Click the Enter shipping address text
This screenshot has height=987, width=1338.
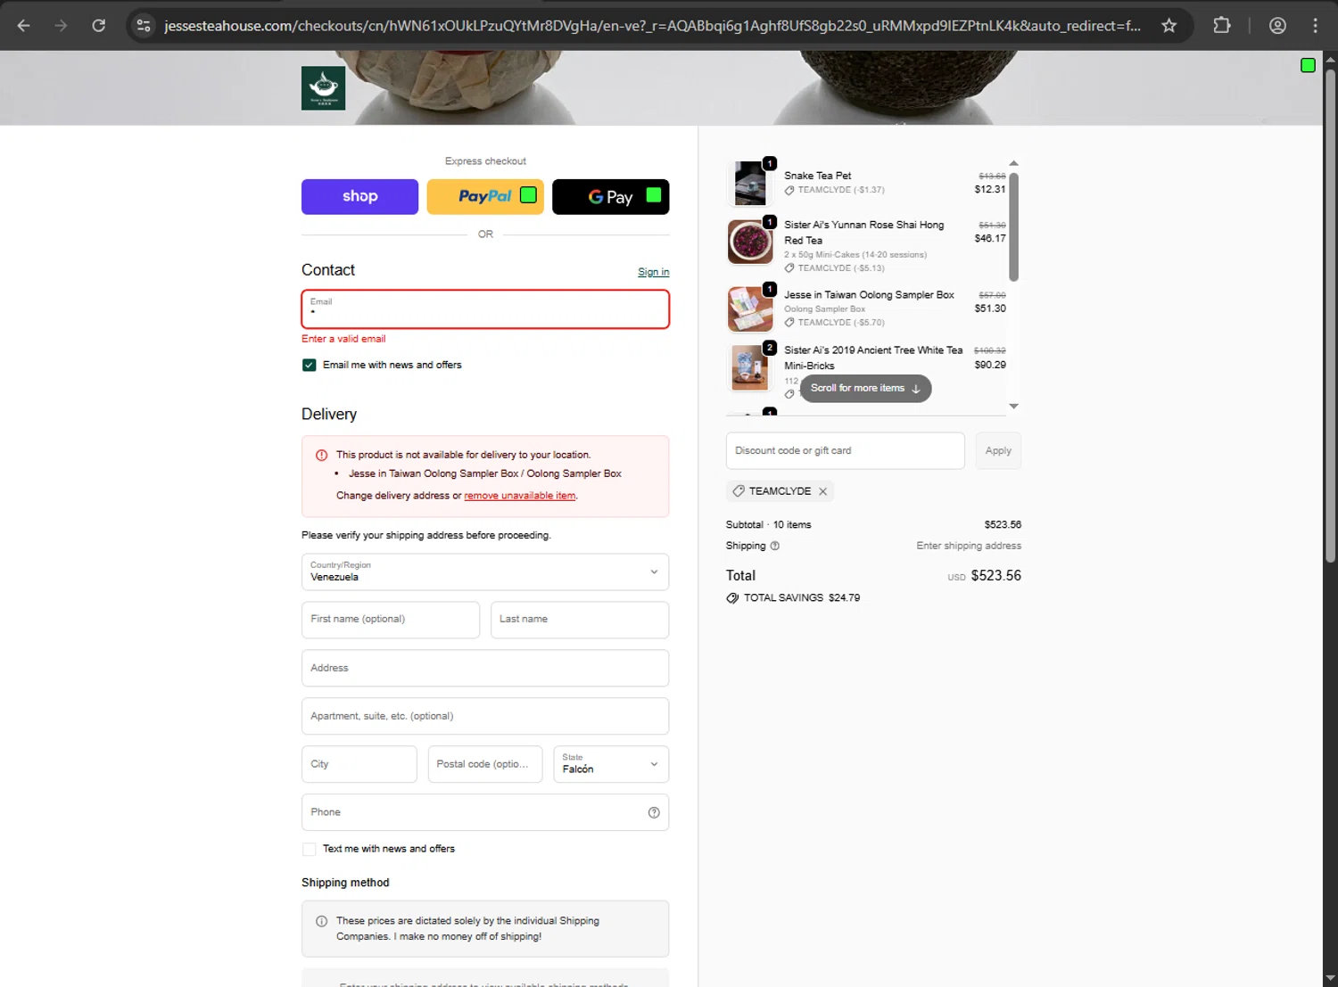(x=969, y=546)
